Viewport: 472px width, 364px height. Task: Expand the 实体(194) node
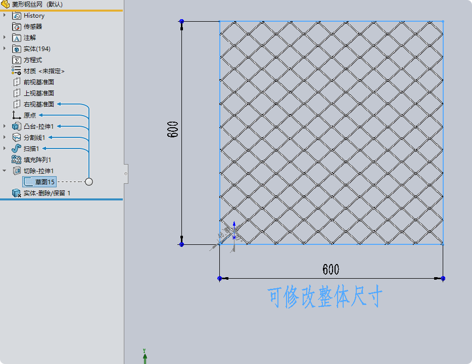(x=4, y=48)
